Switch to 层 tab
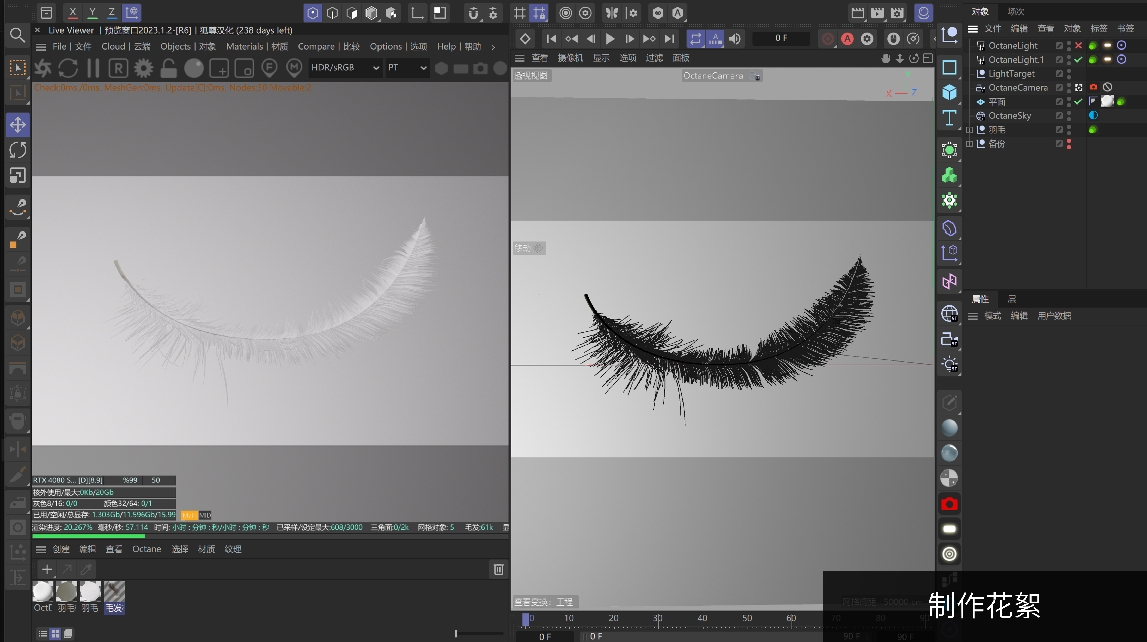The height and width of the screenshot is (642, 1147). click(x=1012, y=299)
